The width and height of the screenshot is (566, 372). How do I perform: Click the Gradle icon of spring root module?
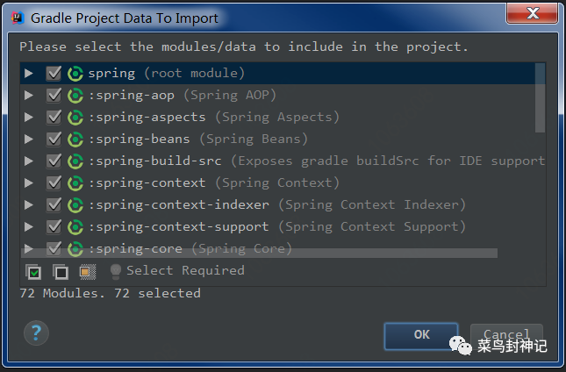(75, 74)
